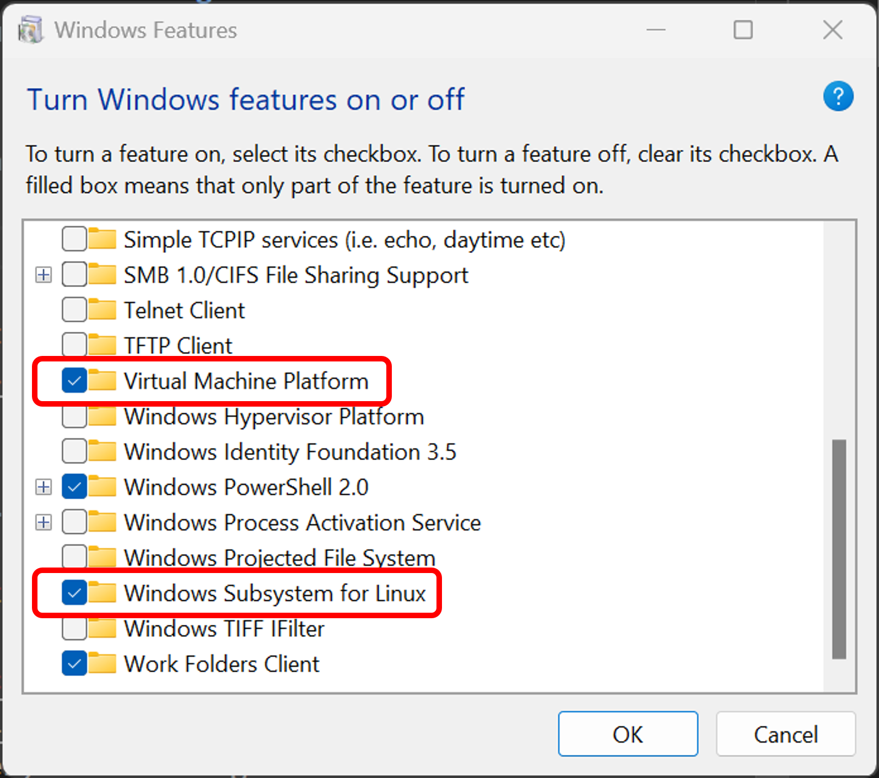Click folder icon beside Windows Identity Foundation 3.5
This screenshot has height=778, width=879.
coord(103,451)
